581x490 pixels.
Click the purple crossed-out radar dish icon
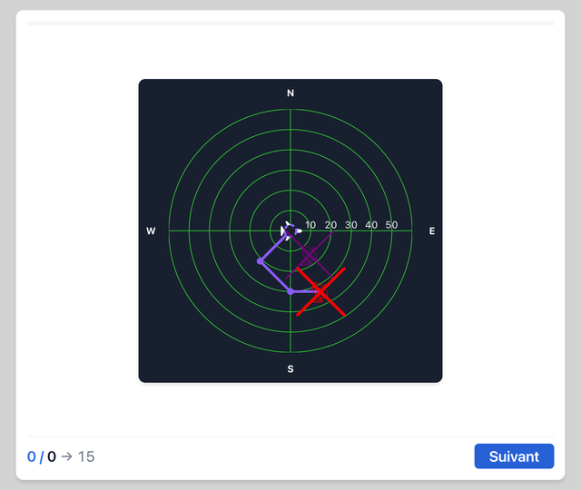point(310,254)
